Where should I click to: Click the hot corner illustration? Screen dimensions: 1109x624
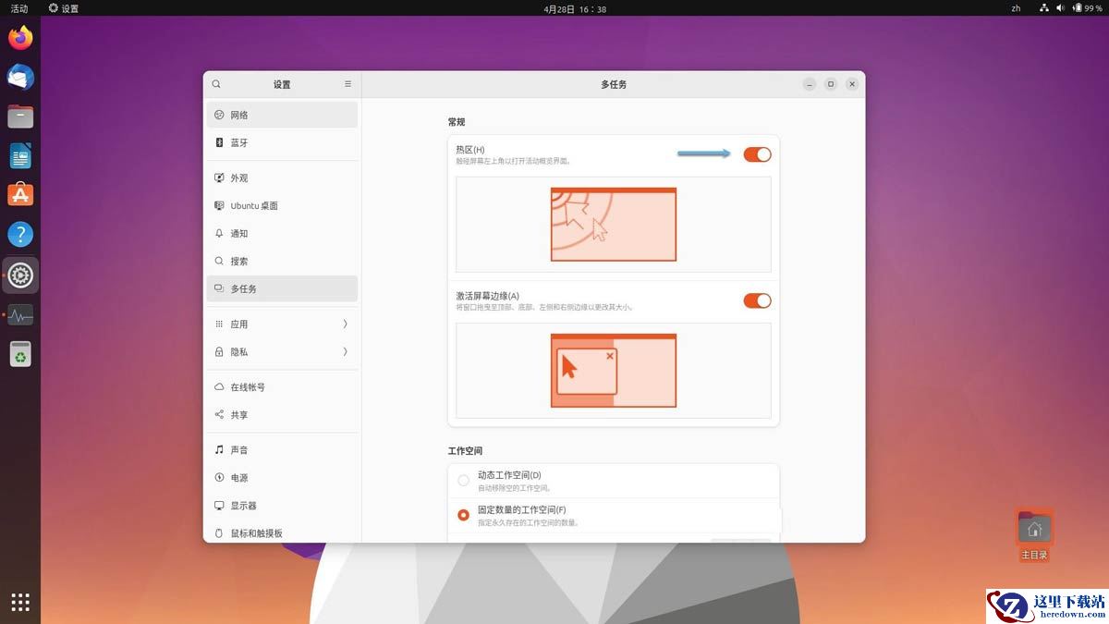pyautogui.click(x=614, y=225)
